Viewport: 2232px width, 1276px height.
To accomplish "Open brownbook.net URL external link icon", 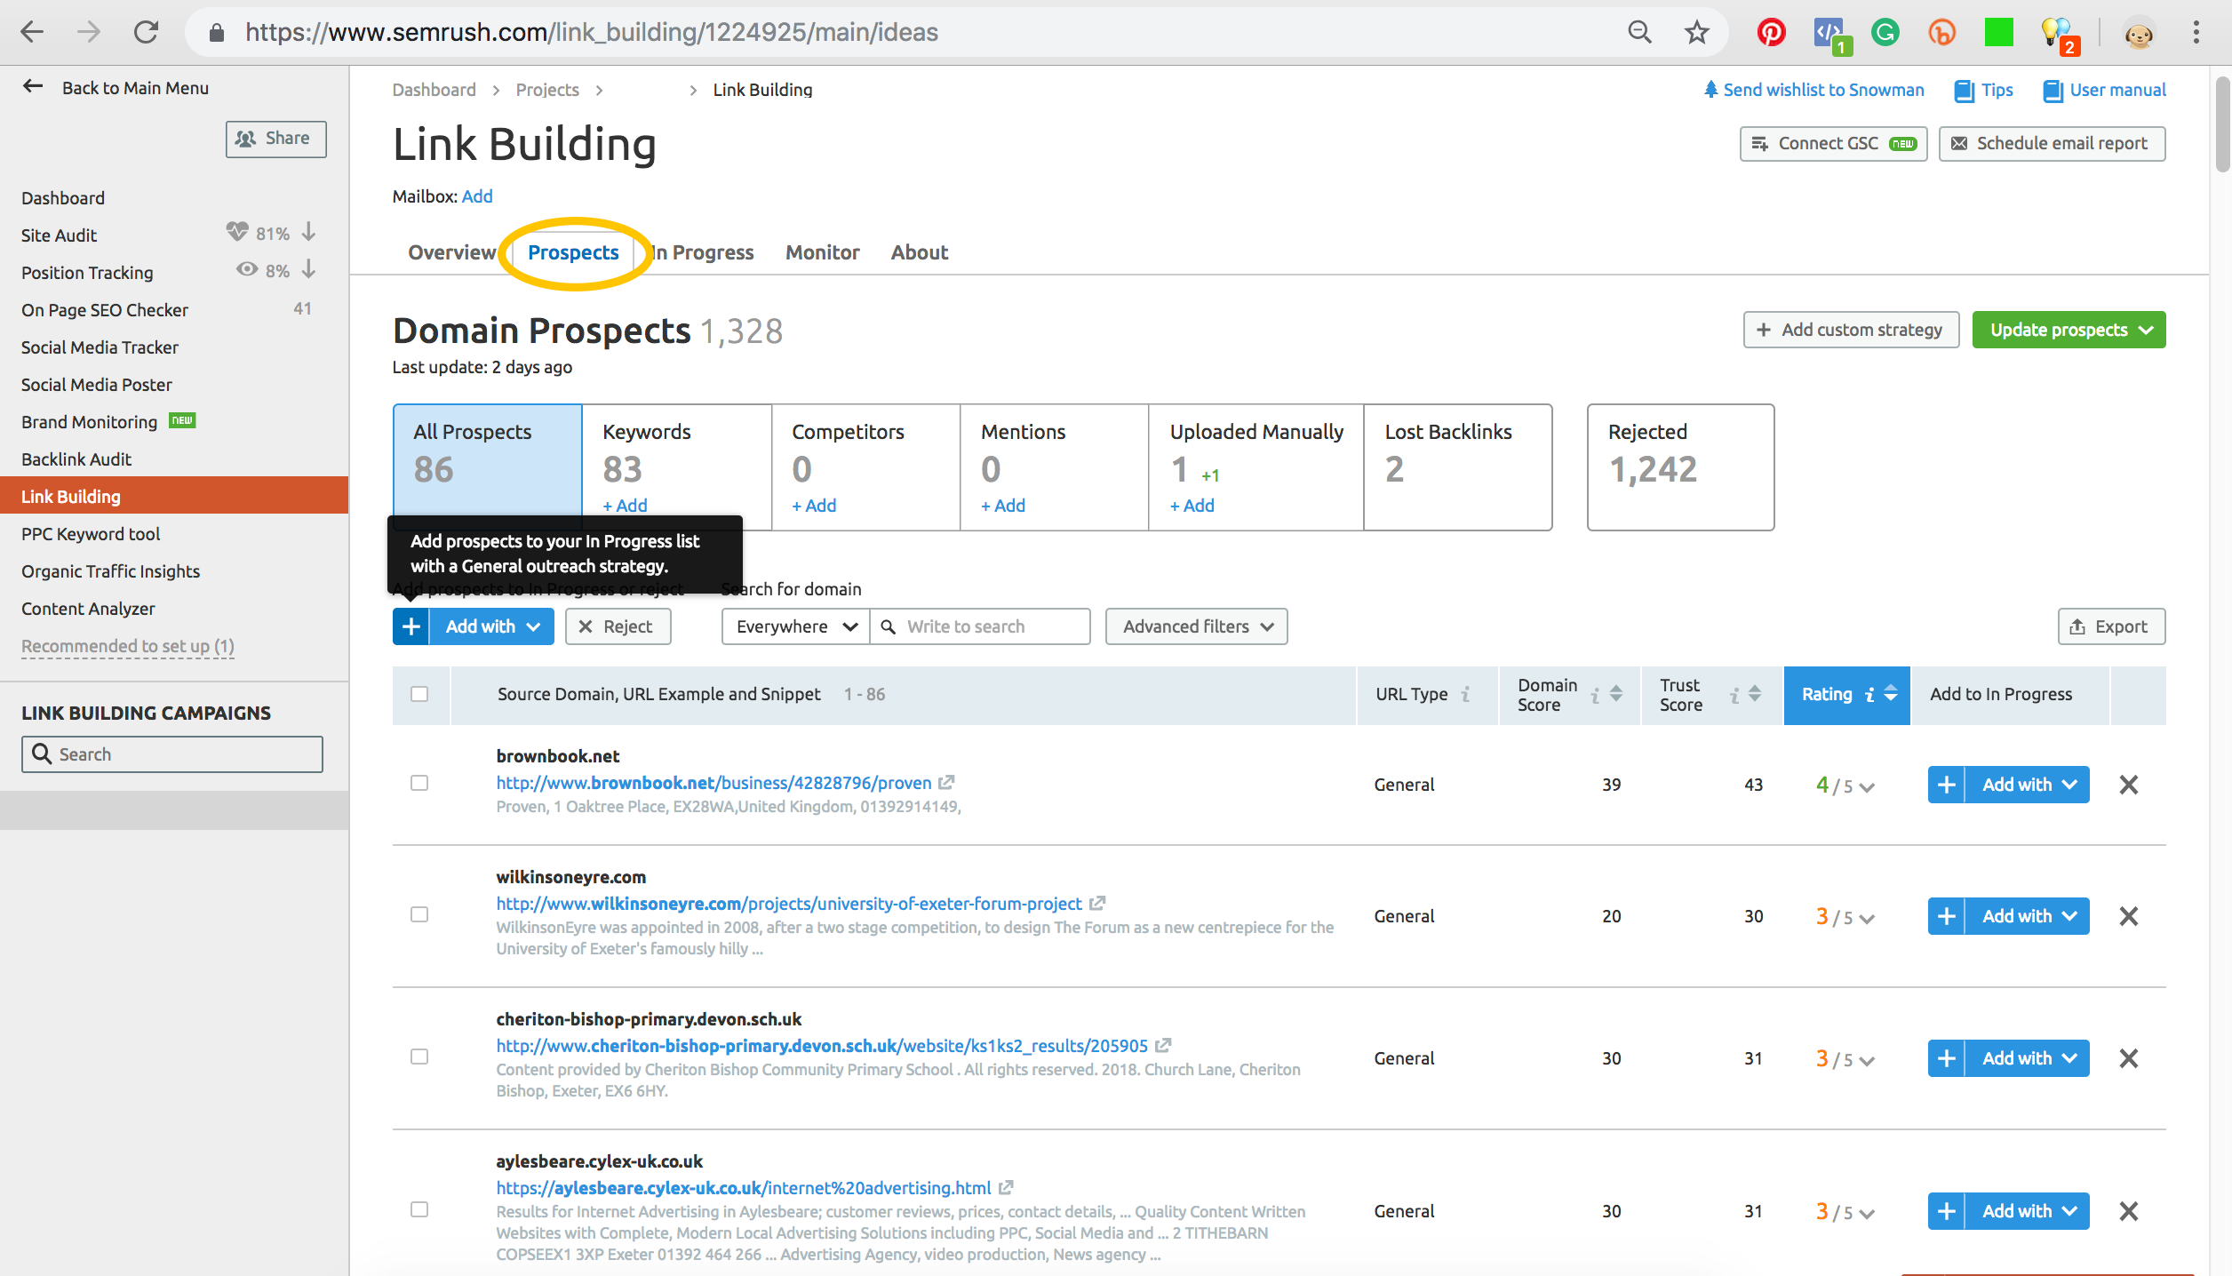I will 946,783.
